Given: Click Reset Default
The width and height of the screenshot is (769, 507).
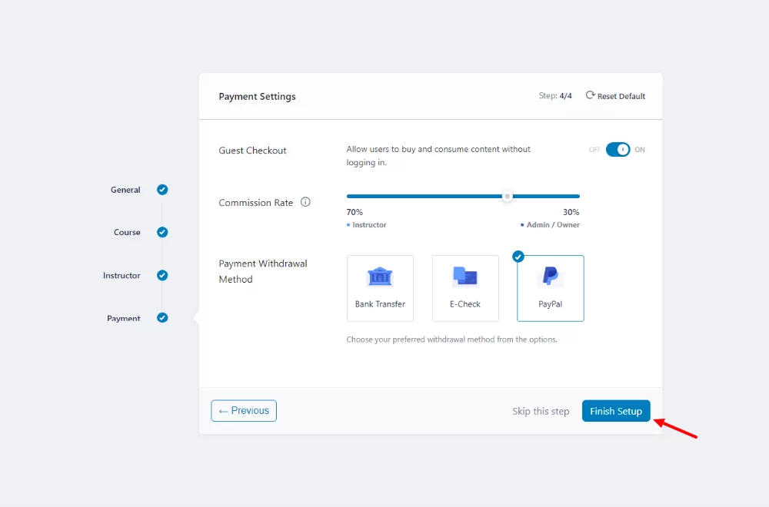Looking at the screenshot, I should (x=615, y=96).
